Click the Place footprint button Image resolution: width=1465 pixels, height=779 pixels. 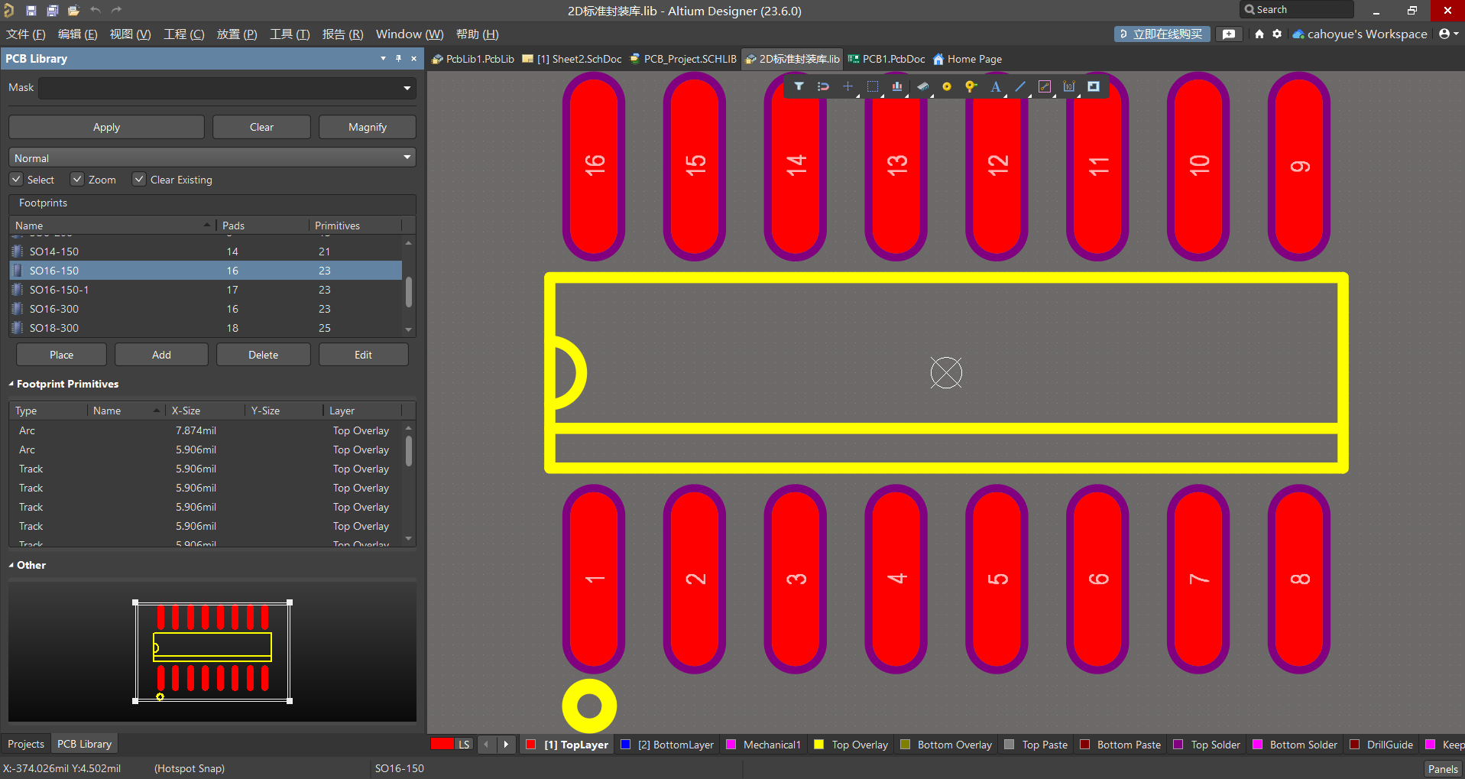point(61,355)
